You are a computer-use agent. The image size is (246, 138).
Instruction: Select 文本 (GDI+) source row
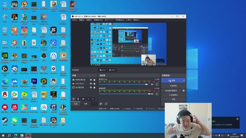84,84
